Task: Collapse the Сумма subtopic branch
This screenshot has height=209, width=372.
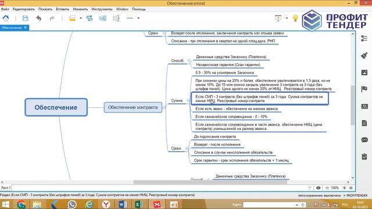Action: tap(188, 100)
